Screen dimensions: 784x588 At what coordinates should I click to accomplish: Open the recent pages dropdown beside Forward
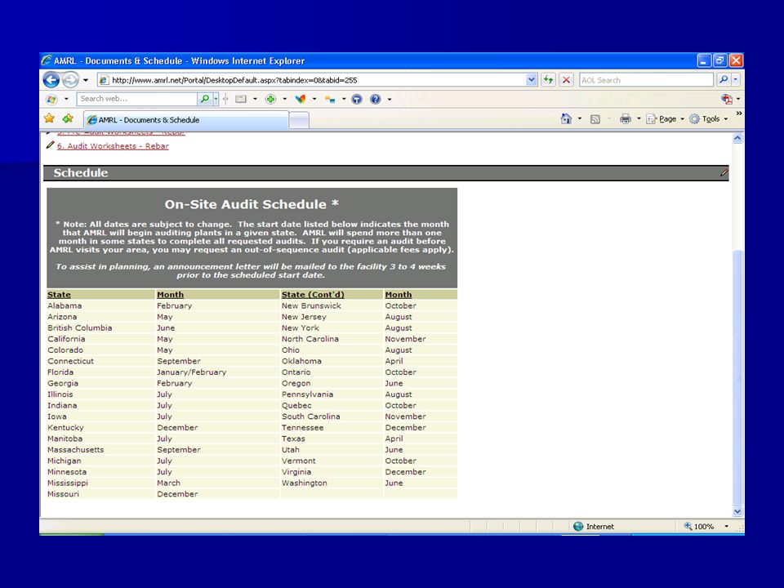click(x=86, y=80)
